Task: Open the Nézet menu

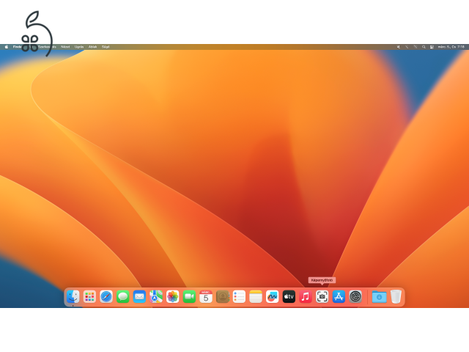Action: pyautogui.click(x=65, y=47)
